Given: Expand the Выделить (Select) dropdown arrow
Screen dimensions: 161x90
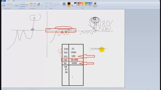Looking at the screenshot, I should click(17, 7).
